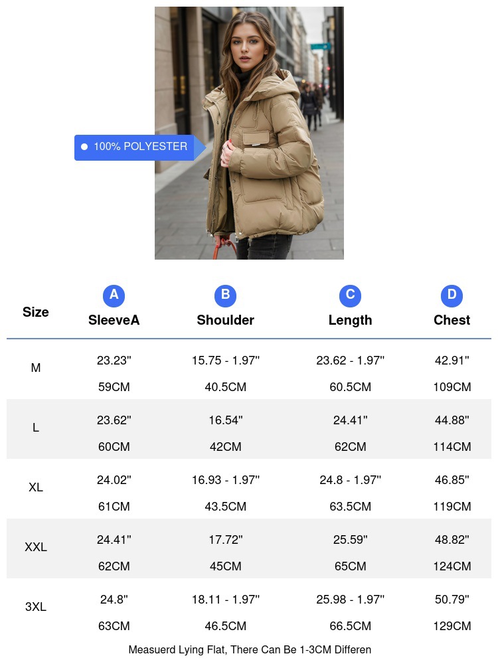498x664 pixels.
Task: Click the blue circle C icon
Action: coord(350,295)
